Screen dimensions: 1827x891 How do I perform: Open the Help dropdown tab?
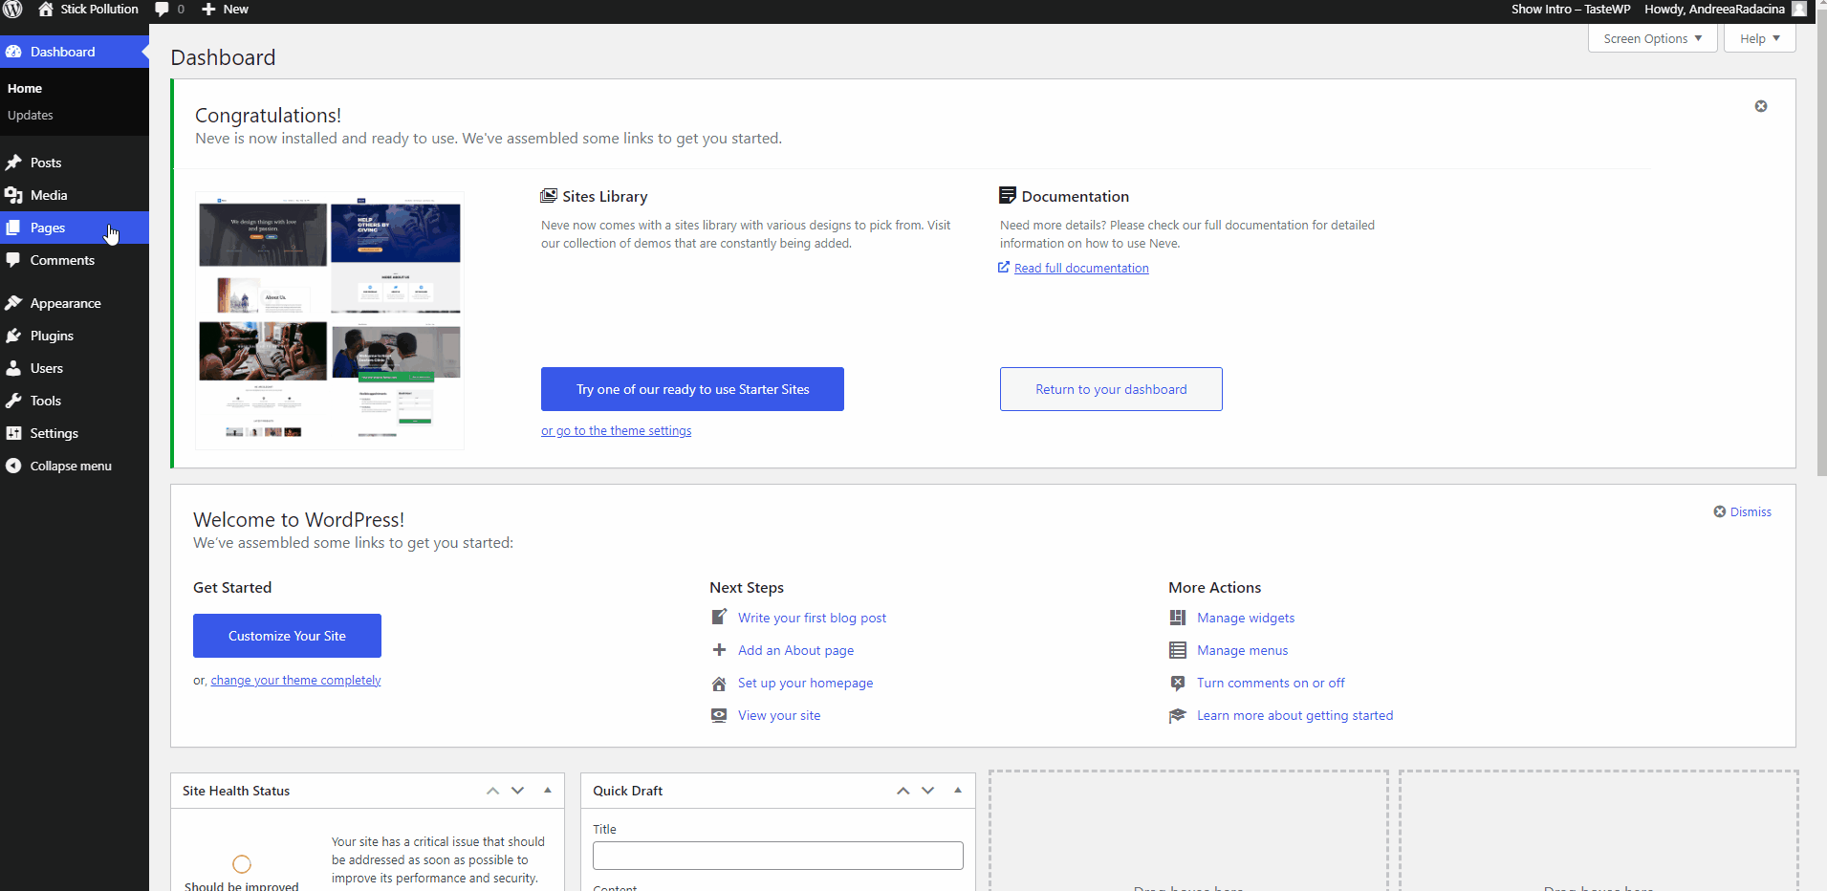click(1760, 38)
